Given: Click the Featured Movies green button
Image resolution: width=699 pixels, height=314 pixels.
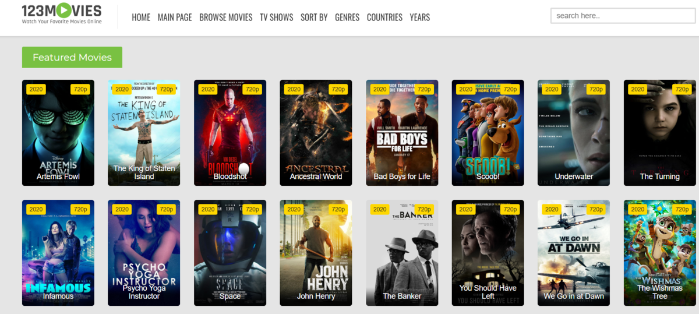Looking at the screenshot, I should click(x=72, y=57).
